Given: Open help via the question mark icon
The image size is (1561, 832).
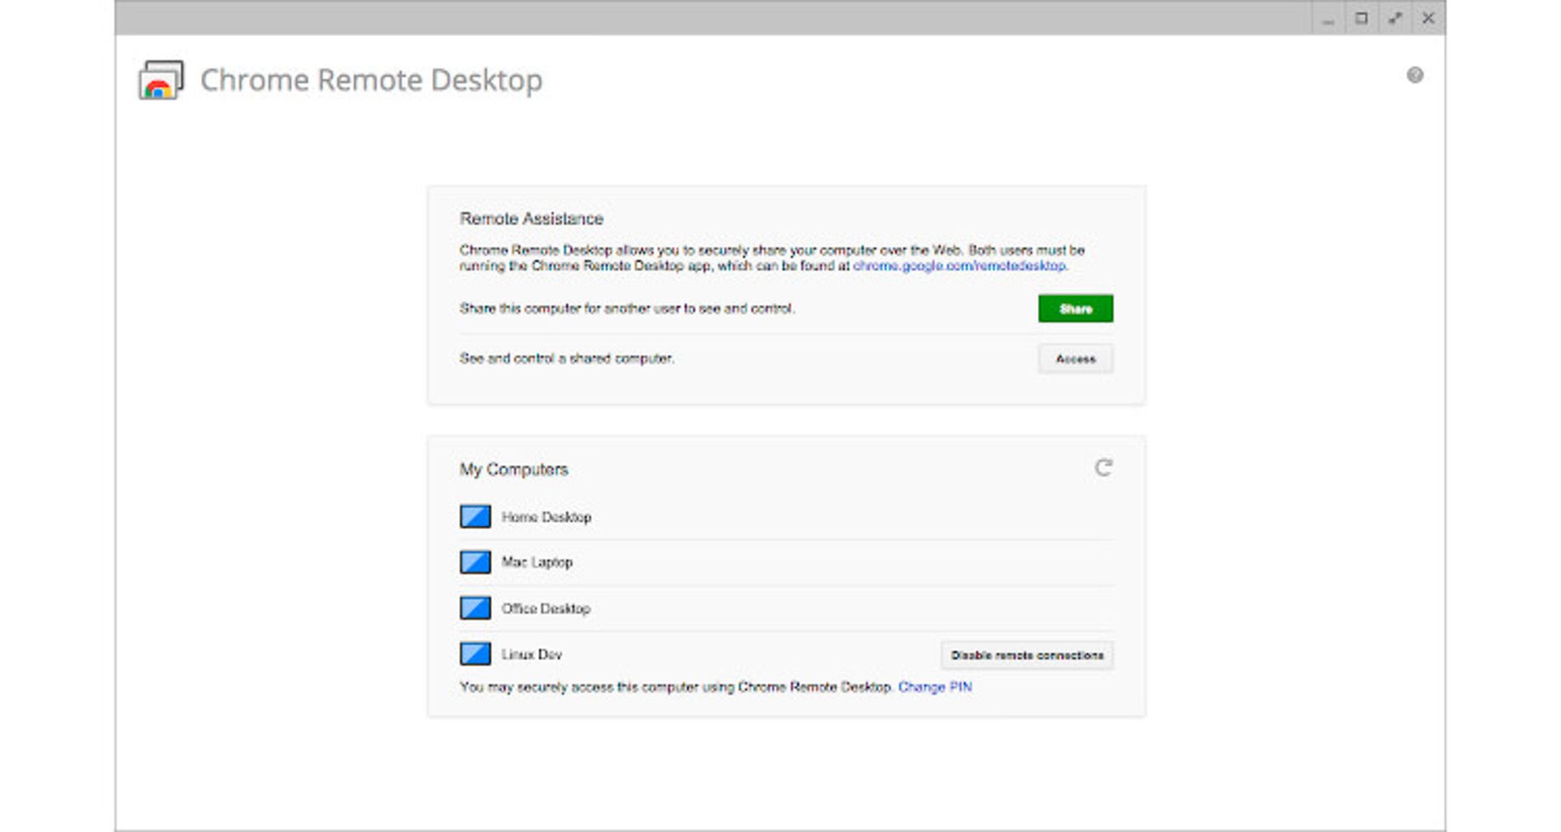Looking at the screenshot, I should pos(1415,76).
